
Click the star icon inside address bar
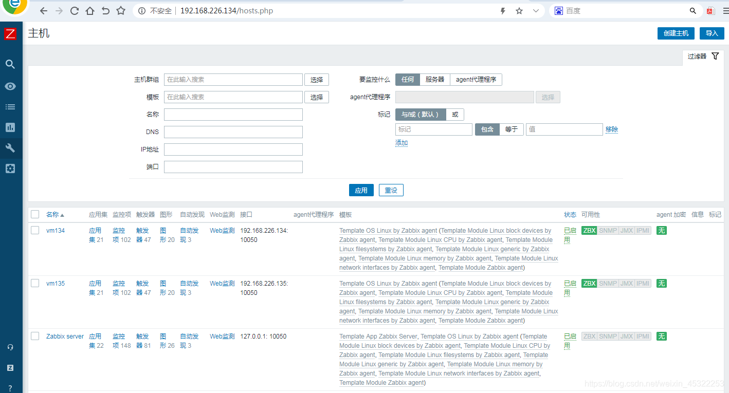519,11
